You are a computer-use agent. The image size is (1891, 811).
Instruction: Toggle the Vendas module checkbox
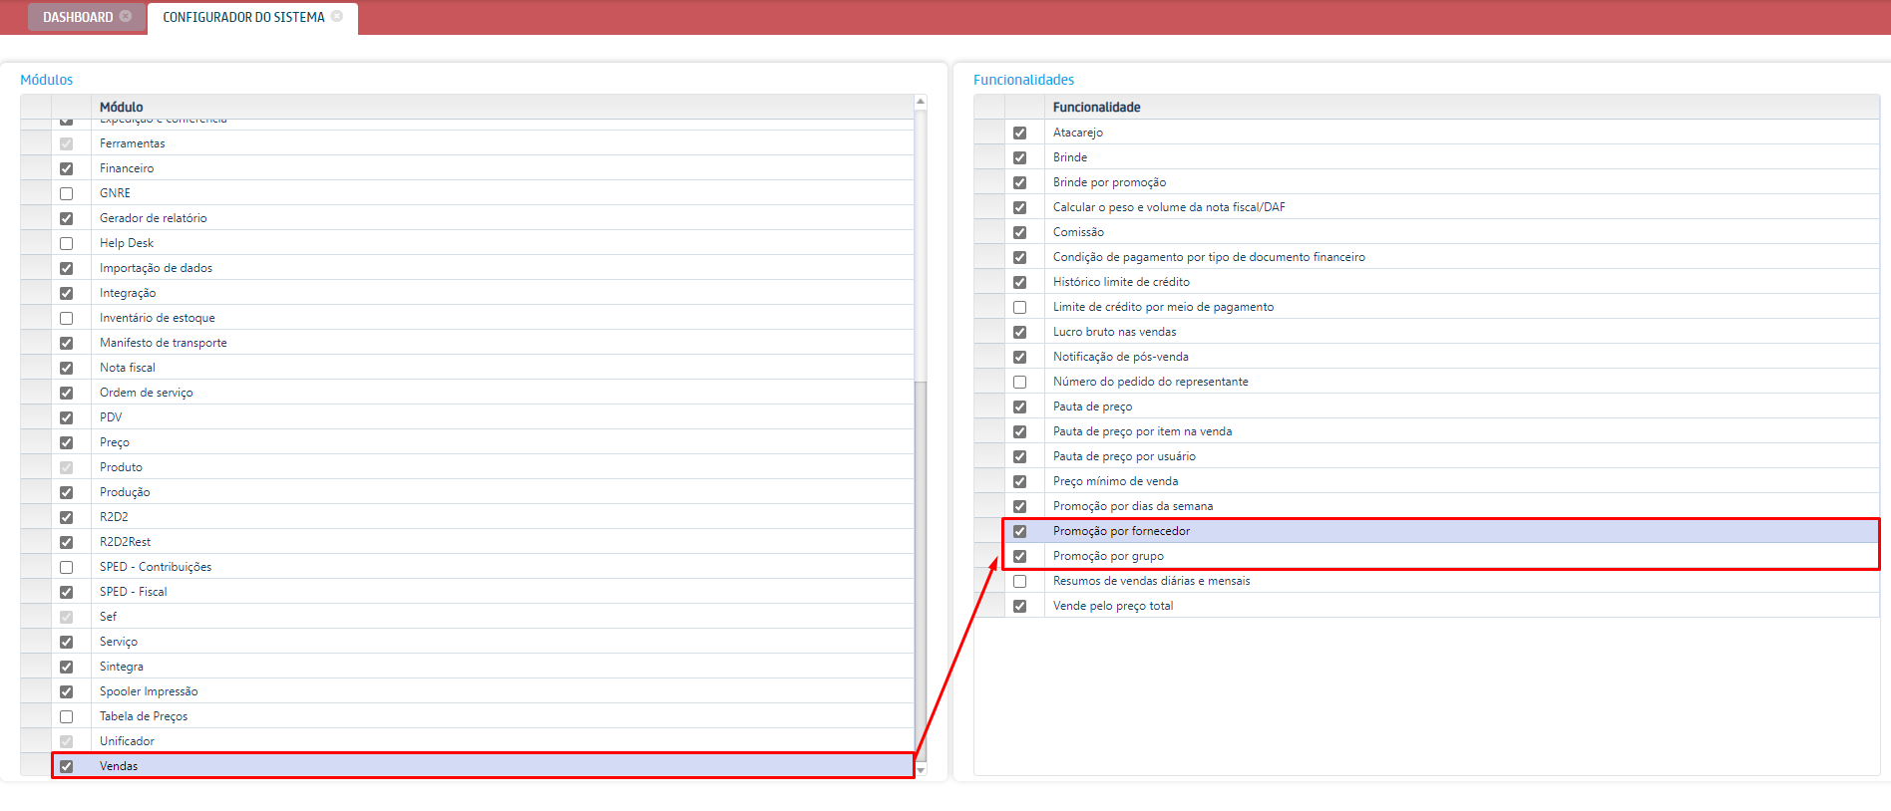pyautogui.click(x=66, y=766)
